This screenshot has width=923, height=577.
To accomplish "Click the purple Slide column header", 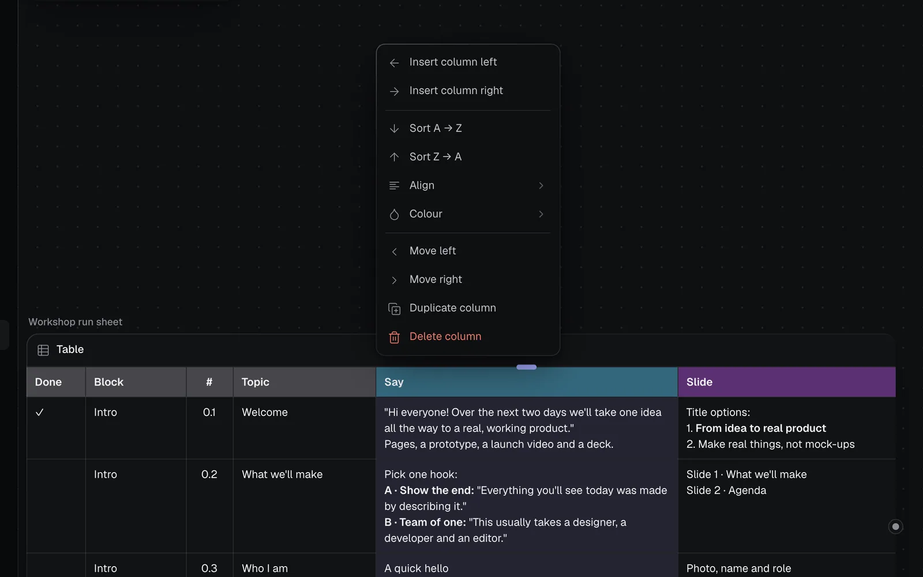I will point(787,382).
